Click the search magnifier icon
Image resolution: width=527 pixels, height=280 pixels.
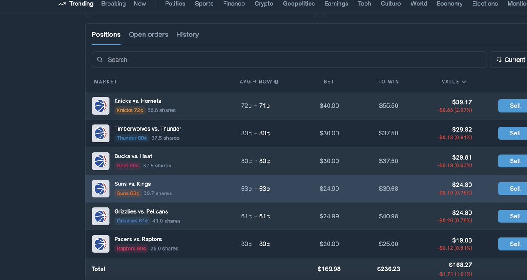[101, 60]
